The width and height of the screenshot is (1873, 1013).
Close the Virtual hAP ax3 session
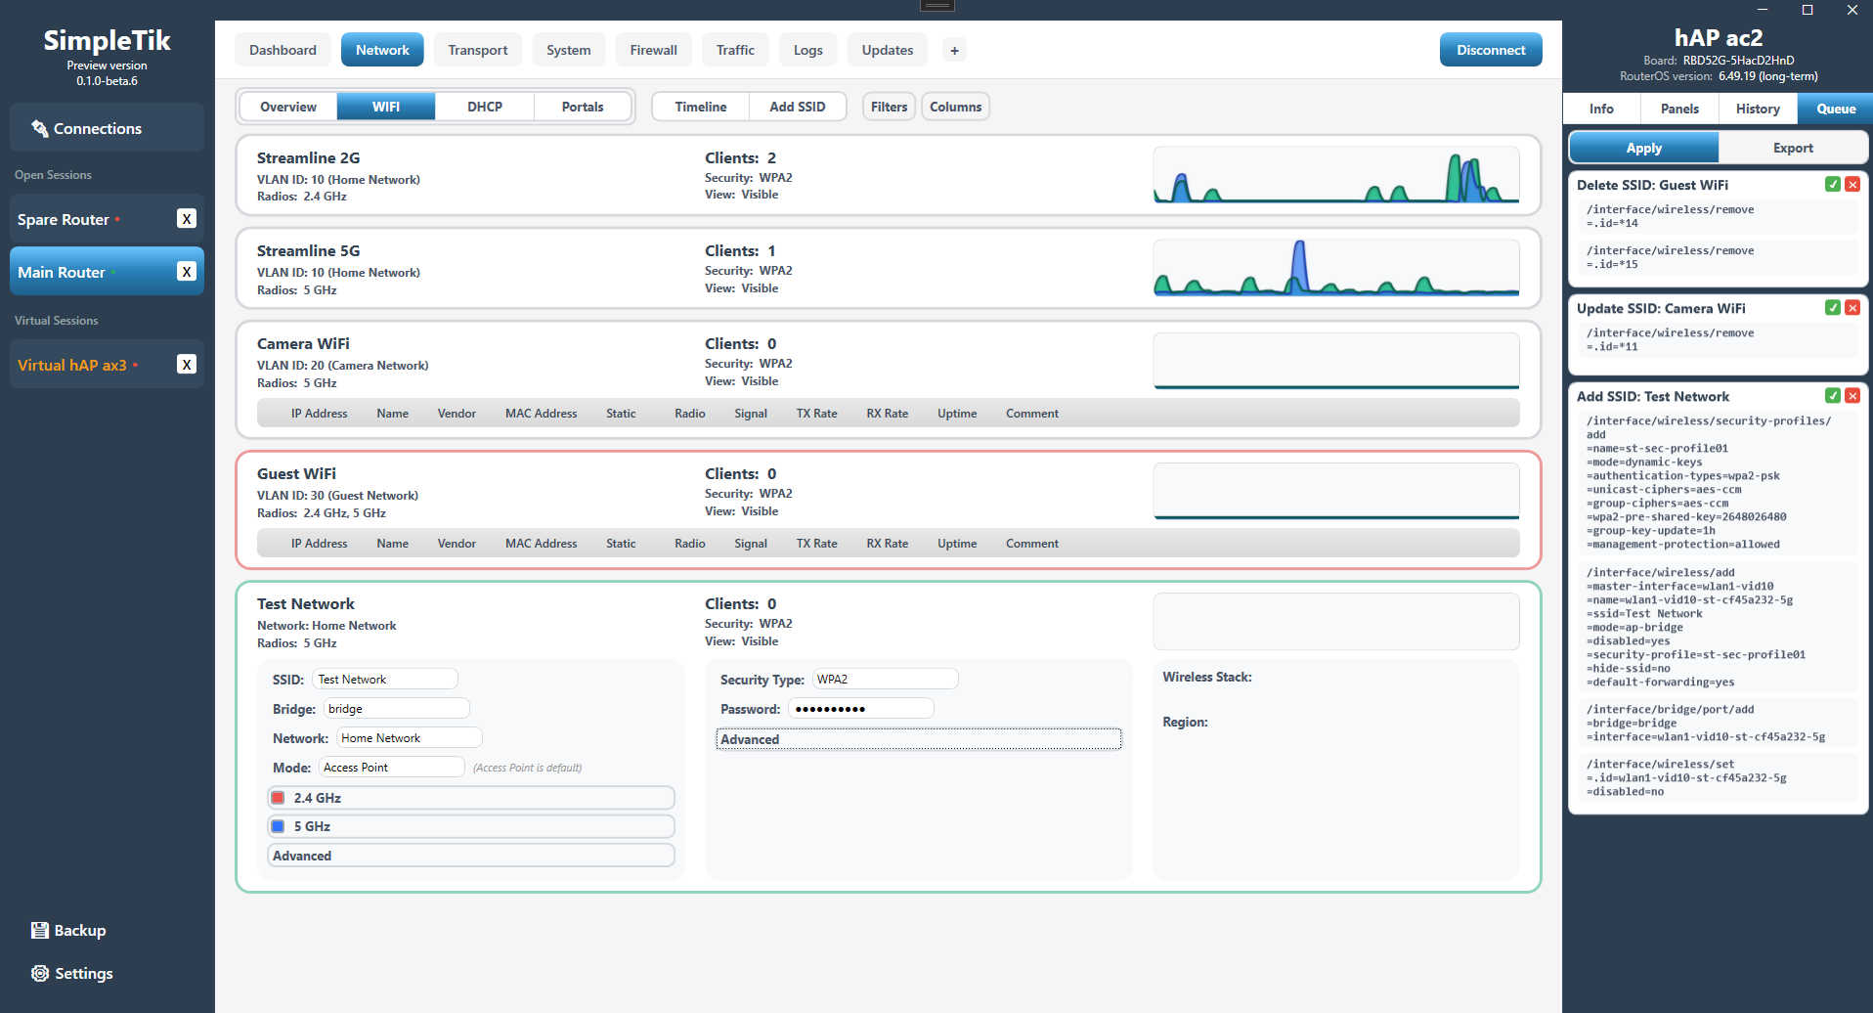click(187, 365)
